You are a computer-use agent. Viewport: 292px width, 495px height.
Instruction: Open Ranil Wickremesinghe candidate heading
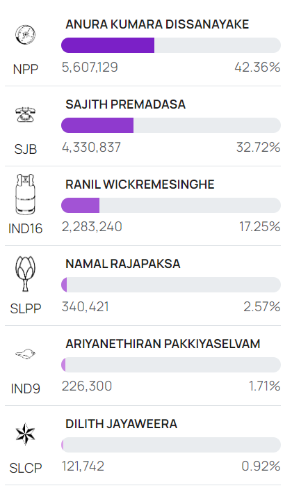pyautogui.click(x=140, y=184)
